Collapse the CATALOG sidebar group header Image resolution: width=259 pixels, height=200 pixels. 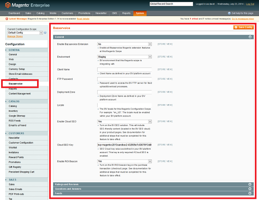pos(27,101)
